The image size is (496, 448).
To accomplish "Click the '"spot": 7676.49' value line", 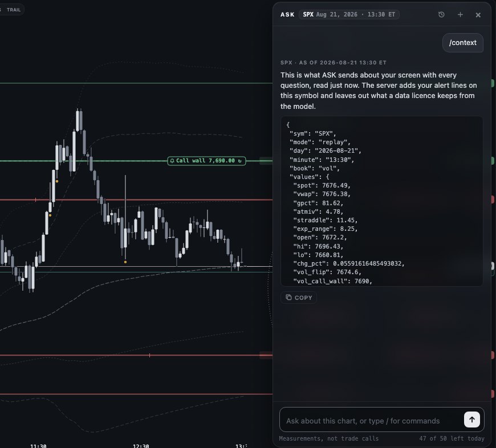I will [322, 185].
